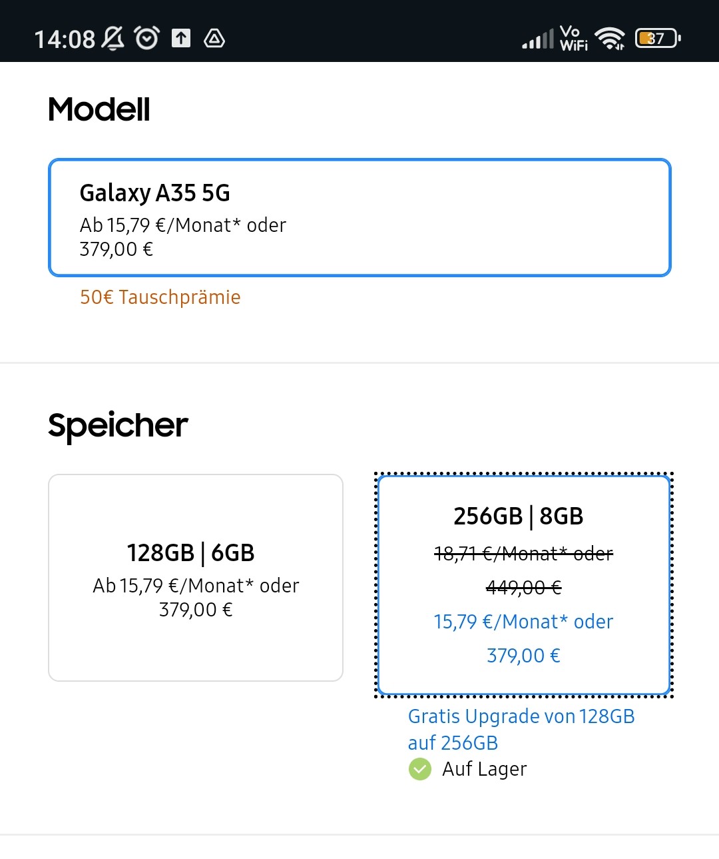Tap the Speicher section heading

pos(118,425)
